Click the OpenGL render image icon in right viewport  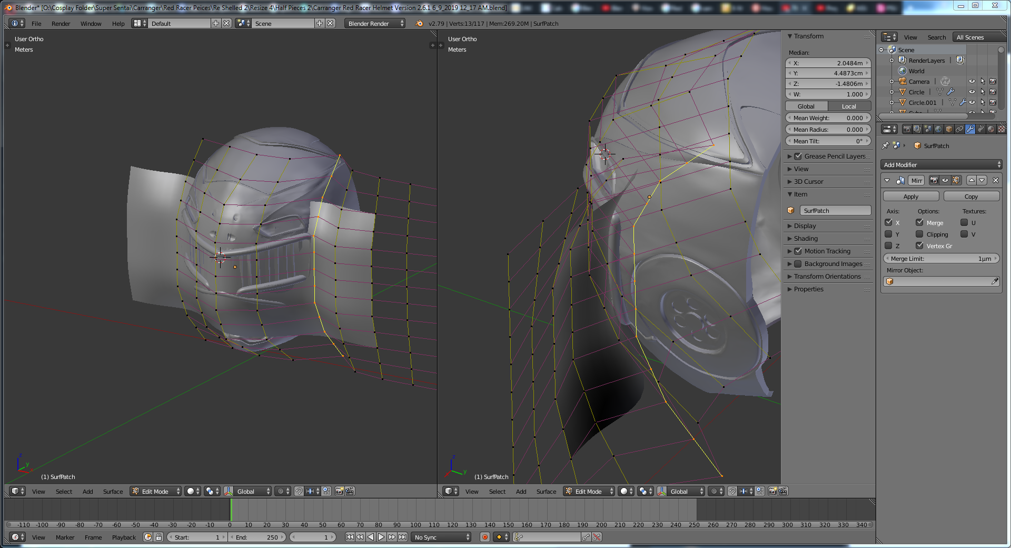point(772,491)
